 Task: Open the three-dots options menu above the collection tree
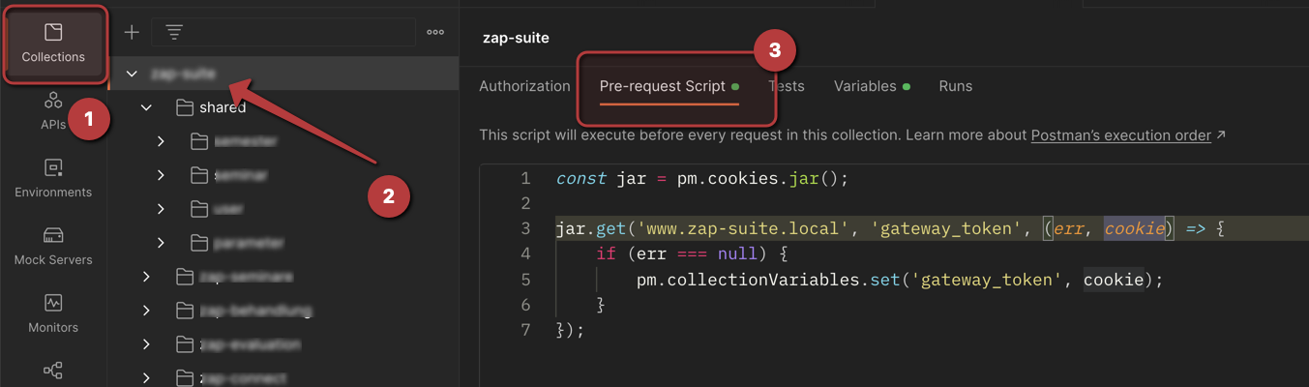coord(435,32)
